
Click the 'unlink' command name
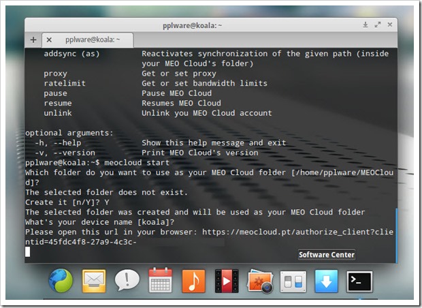pos(58,113)
